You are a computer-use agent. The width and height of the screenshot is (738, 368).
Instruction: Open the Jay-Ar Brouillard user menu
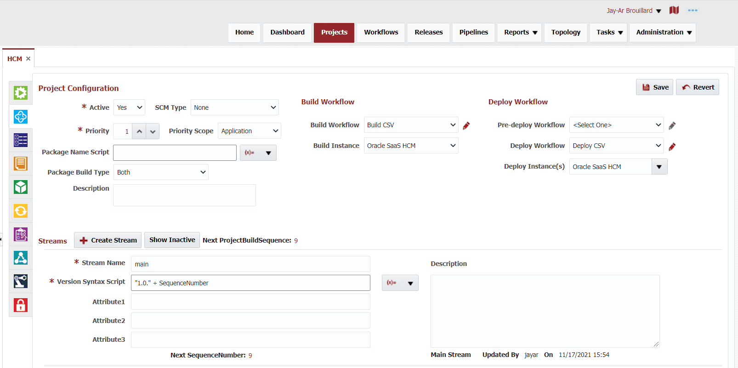pos(634,11)
